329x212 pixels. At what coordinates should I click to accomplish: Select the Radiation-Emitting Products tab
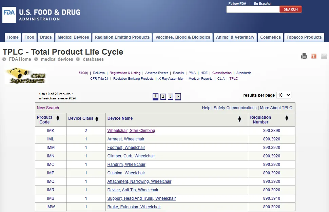point(122,37)
